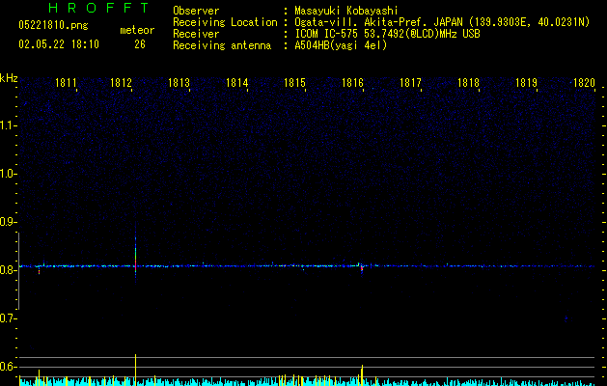Click the gray frequency range bracket near 0.8 kHz
607x386 pixels.
click(x=18, y=271)
